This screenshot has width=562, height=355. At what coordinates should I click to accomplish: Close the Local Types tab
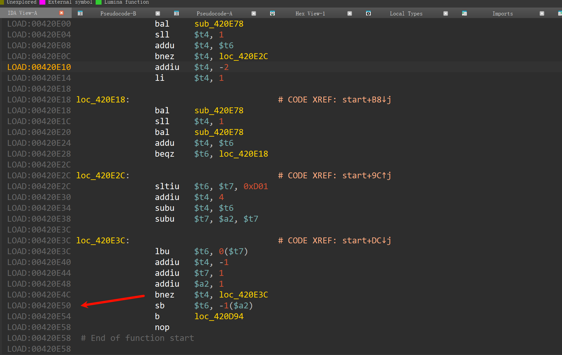coord(446,13)
